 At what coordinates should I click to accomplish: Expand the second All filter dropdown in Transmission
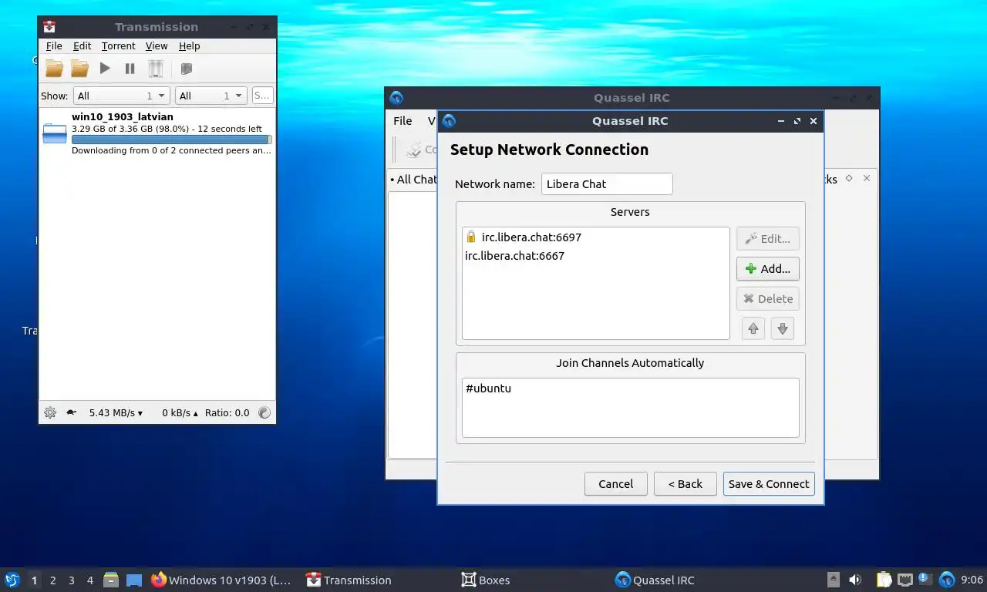tap(211, 96)
